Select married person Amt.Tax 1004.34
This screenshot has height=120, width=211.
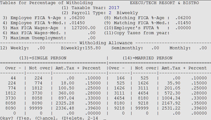171,98
